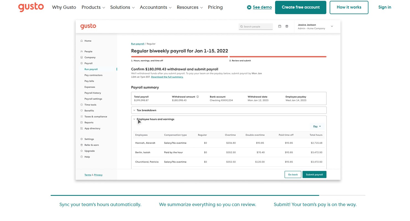Click the Time tools clock icon
The height and width of the screenshot is (221, 410).
[82, 105]
